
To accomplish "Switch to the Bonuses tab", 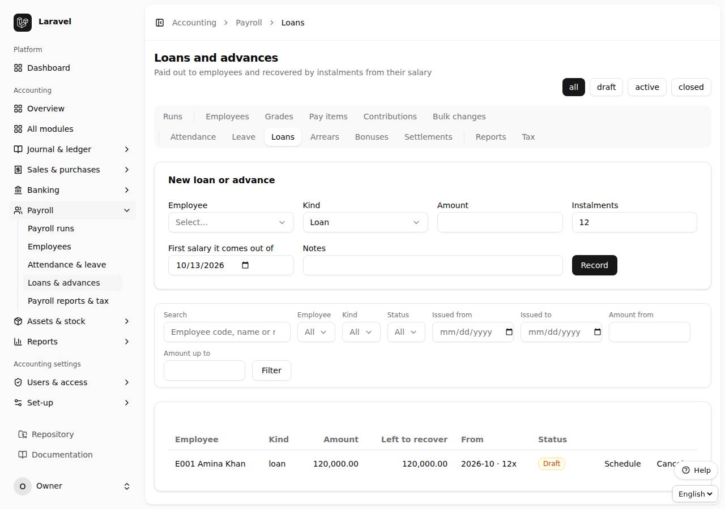I will tap(372, 137).
